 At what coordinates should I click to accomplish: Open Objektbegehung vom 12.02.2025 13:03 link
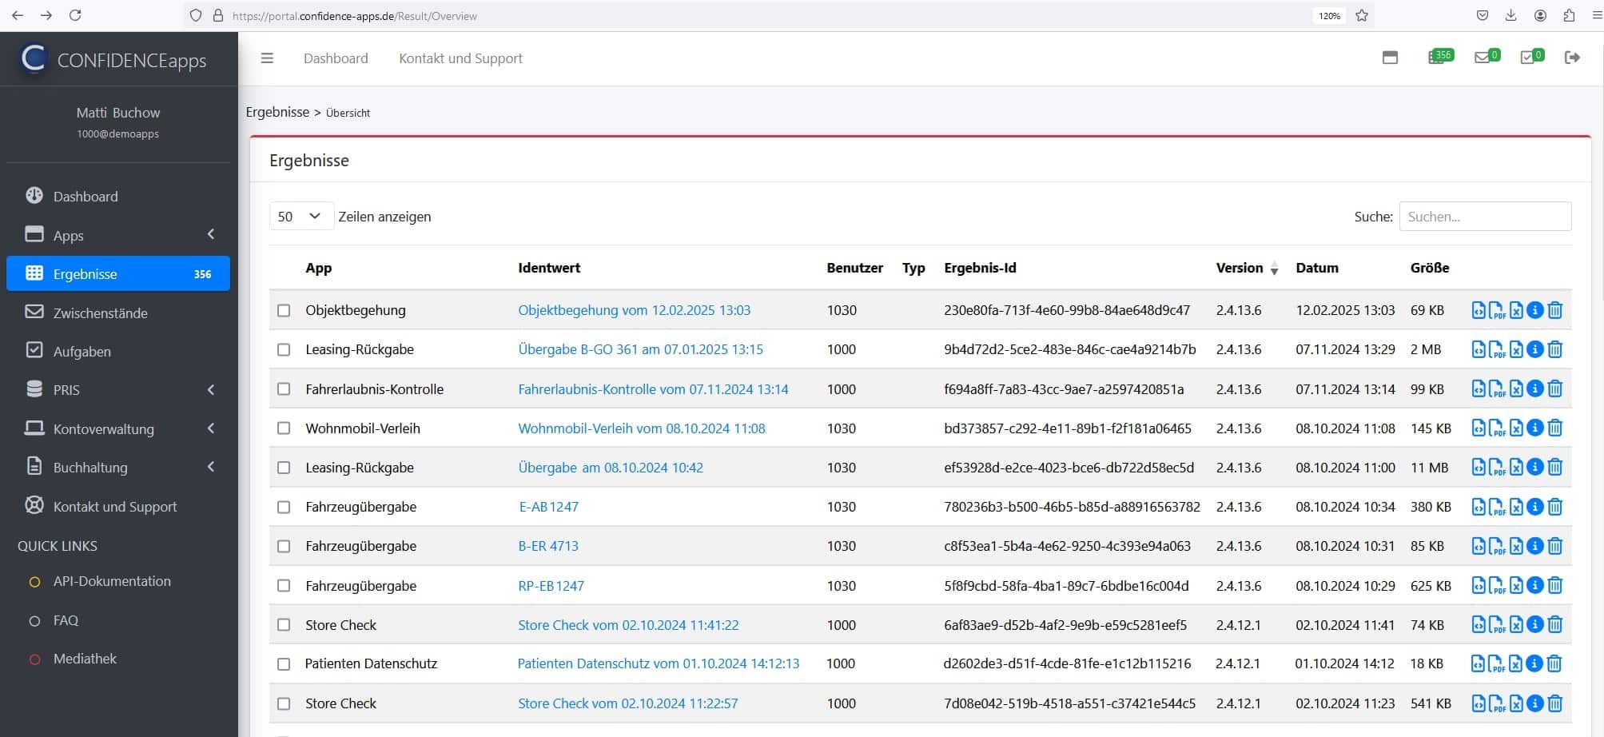(634, 310)
